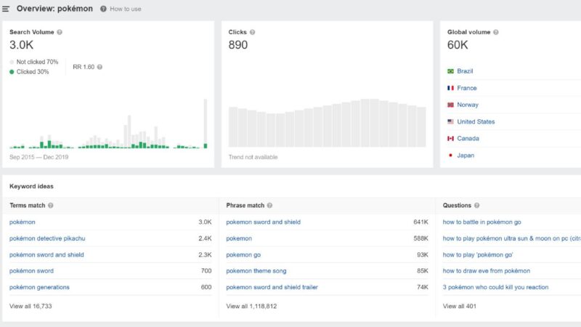This screenshot has height=327, width=581.
Task: View all 16,733 terms match keywords
Action: pyautogui.click(x=31, y=306)
